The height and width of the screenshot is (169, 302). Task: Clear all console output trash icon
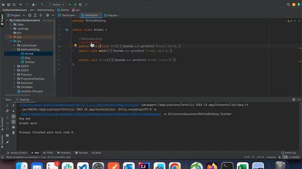click(x=13, y=132)
